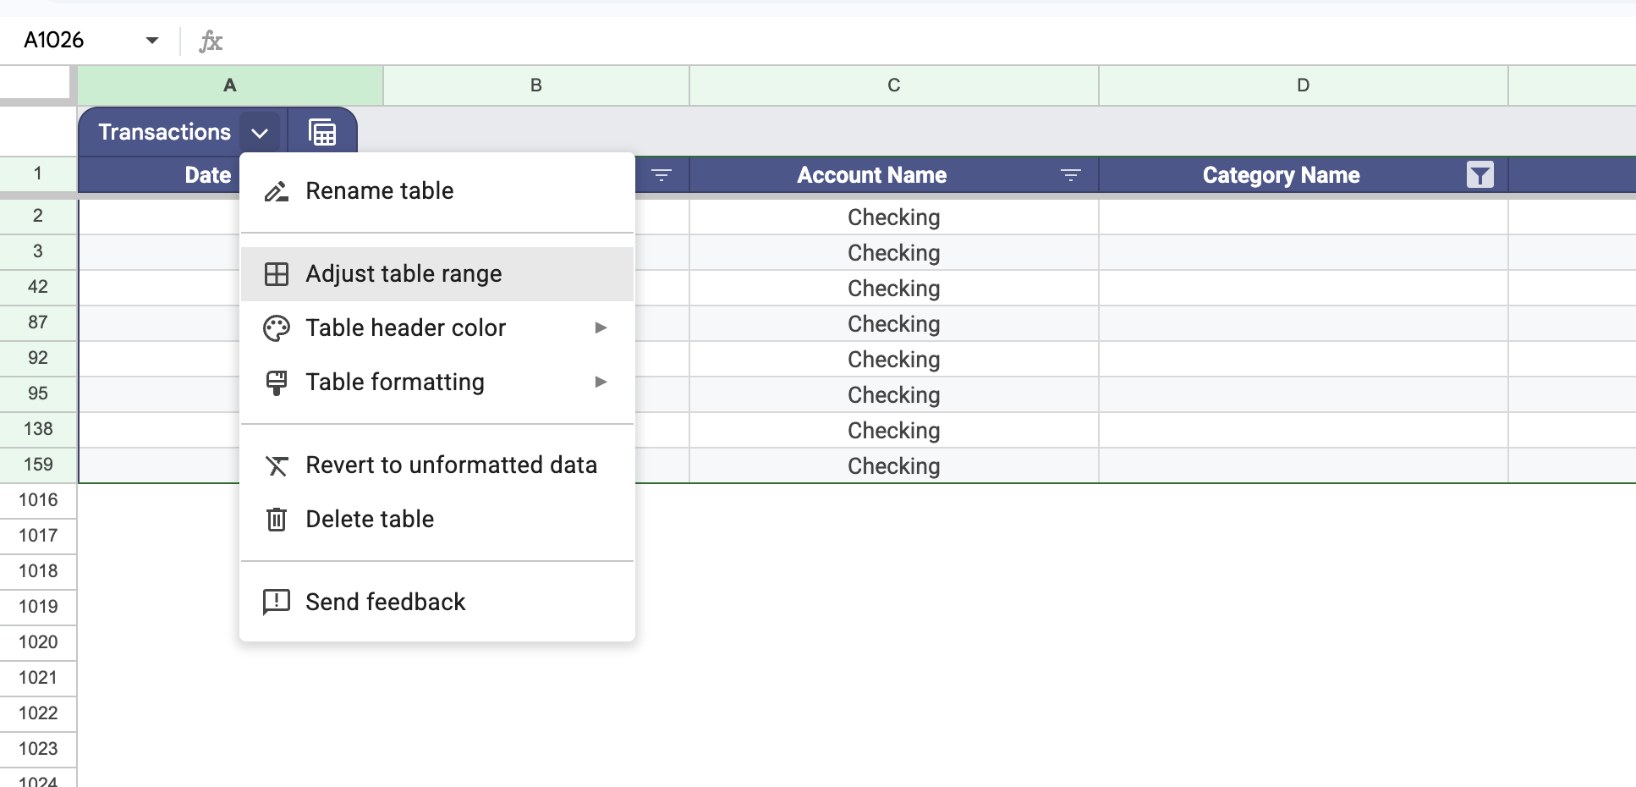
Task: Select row 1023 header
Action: [x=38, y=749]
